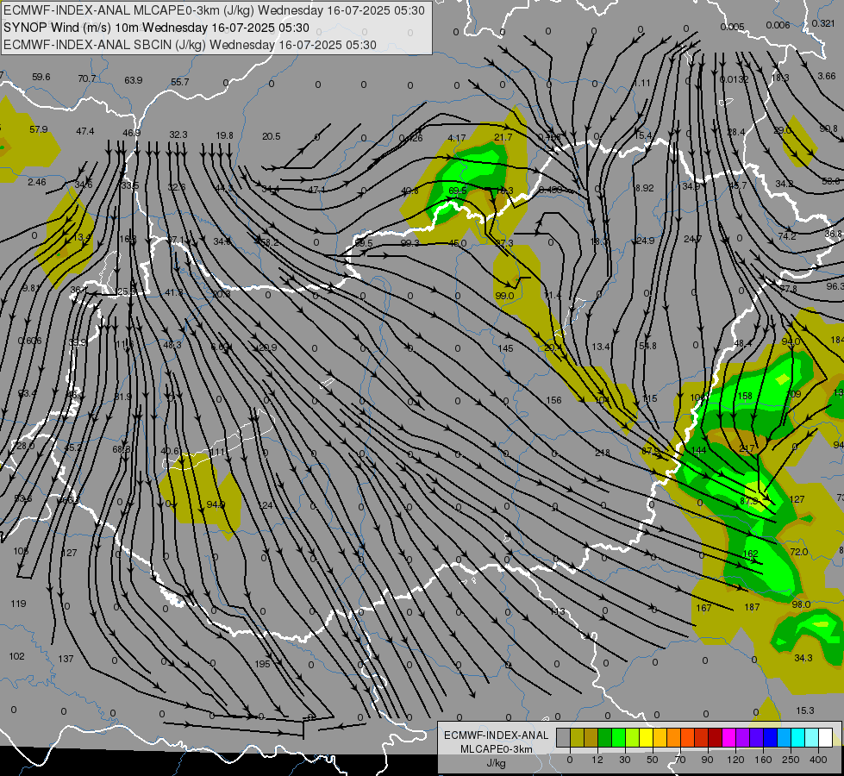Image resolution: width=844 pixels, height=776 pixels.
Task: Click the legend tick label 70
Action: 680,760
